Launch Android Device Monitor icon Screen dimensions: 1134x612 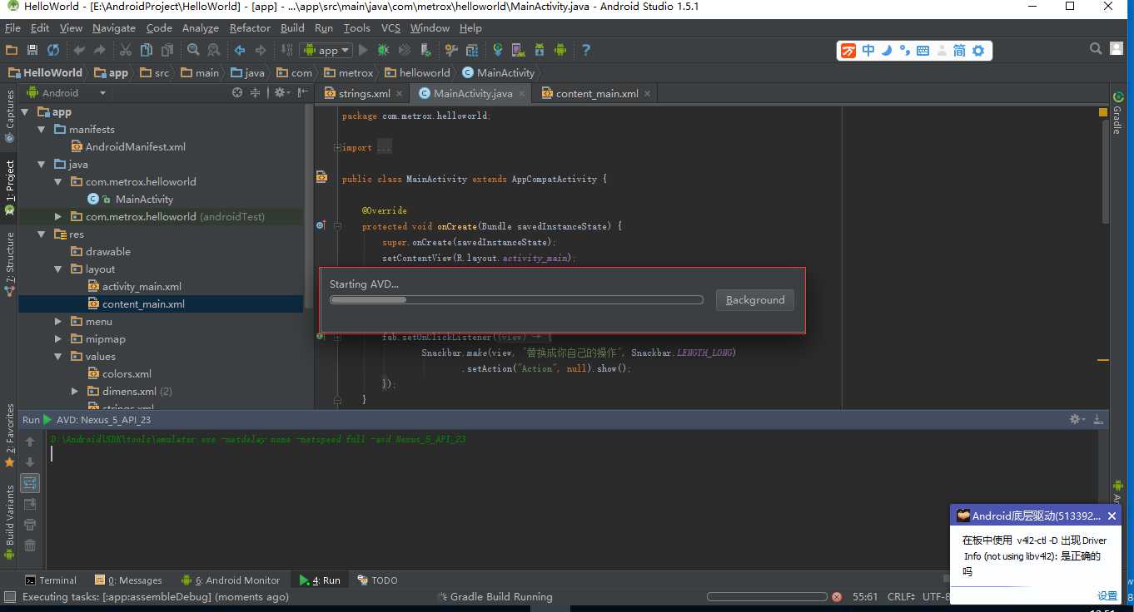(560, 50)
